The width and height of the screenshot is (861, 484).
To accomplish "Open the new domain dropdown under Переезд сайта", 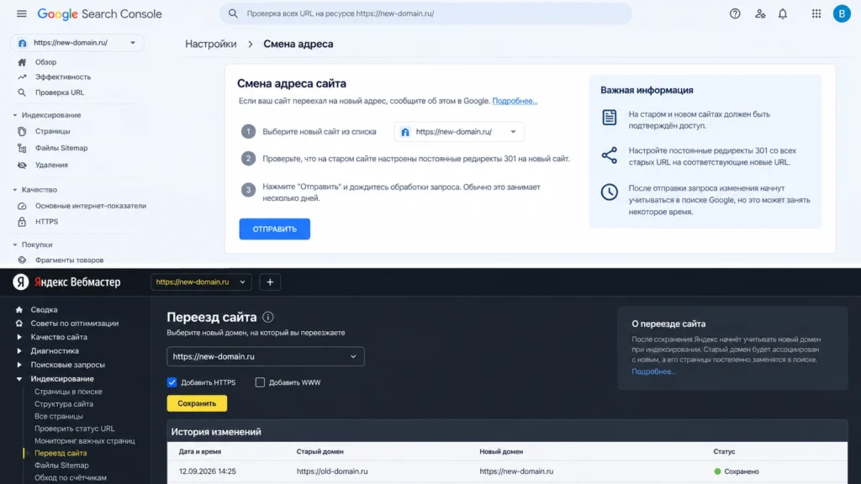I will tap(265, 356).
